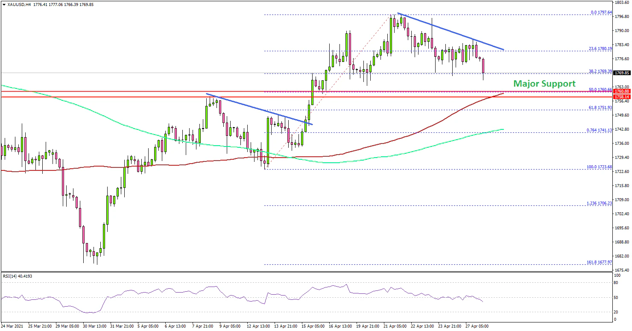Screen dimensions: 632x331
Task: Click the Fibonacci 1.236 level label 1706.23
Action: click(599, 203)
